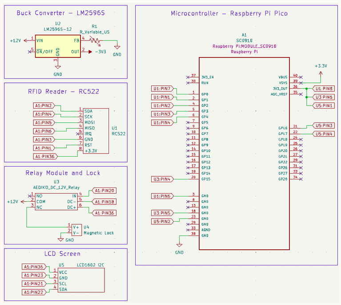Viewport: 341px width, 305px height.
Task: Click the +12V power arrow at relay COM
Action: click(x=23, y=202)
